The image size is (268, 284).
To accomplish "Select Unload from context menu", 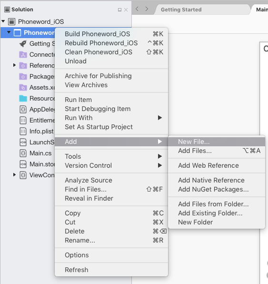I will [111, 61].
